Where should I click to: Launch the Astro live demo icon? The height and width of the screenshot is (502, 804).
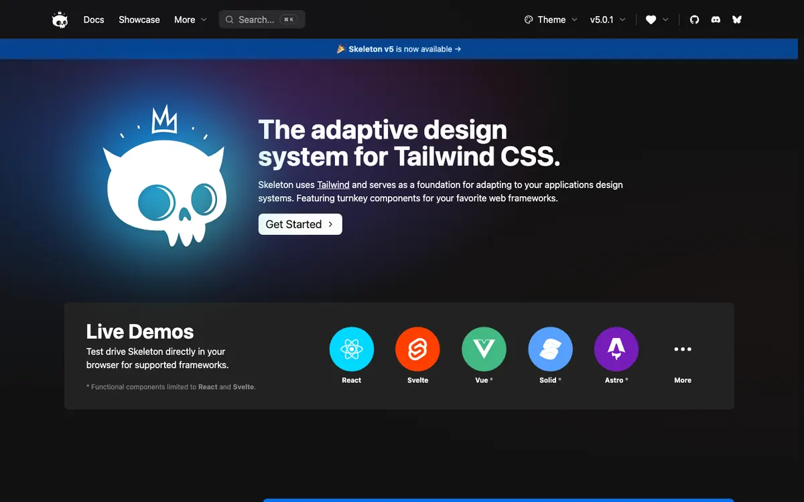[x=616, y=349]
